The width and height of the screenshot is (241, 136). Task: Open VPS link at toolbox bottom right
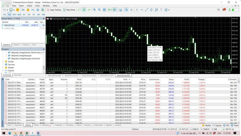point(226,125)
